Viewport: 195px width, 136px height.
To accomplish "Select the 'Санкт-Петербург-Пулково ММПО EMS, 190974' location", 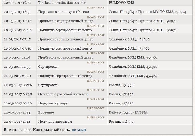I will pos(148,12).
